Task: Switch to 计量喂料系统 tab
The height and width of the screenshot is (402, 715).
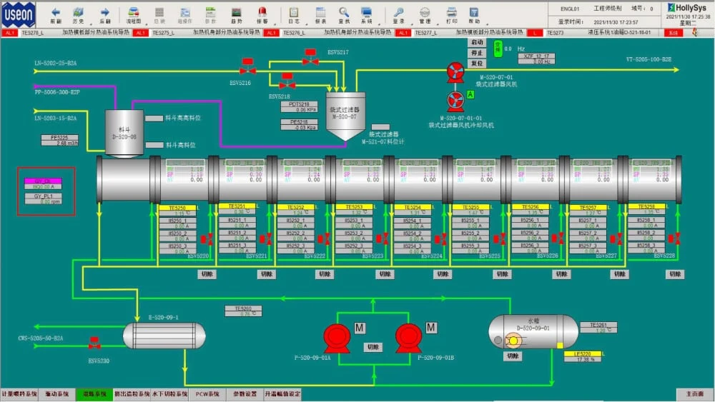Action: tap(19, 394)
